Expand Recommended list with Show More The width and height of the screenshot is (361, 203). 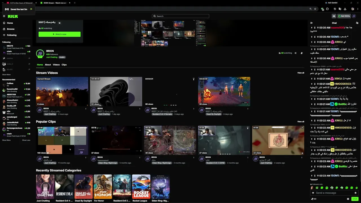coord(6,140)
